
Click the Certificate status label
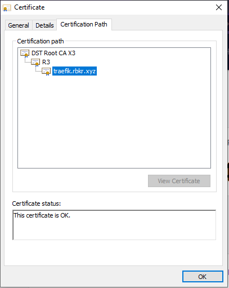[37, 203]
